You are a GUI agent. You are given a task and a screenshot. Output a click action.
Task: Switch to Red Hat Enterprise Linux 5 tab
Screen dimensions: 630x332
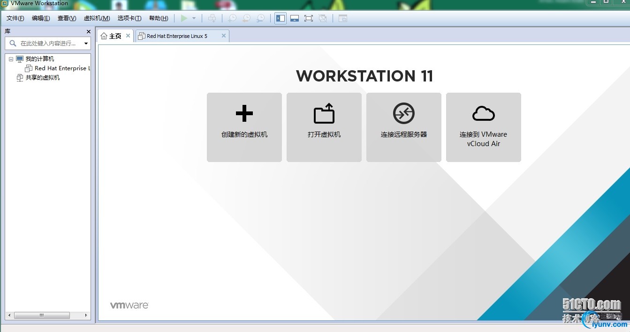tap(177, 36)
